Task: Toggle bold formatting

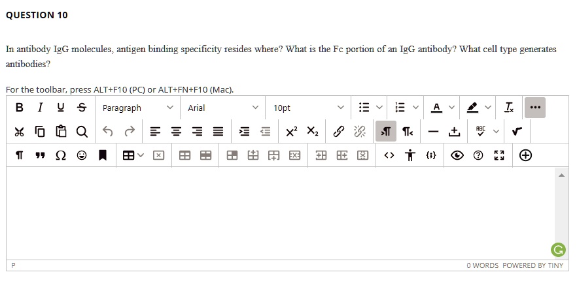Action: click(x=20, y=108)
